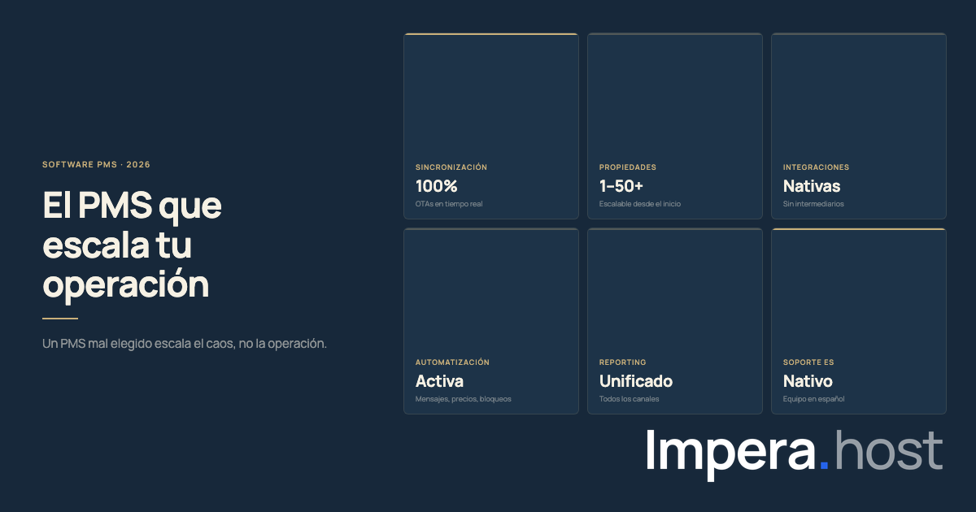Click 'Todos los canales' text
The width and height of the screenshot is (976, 512).
pos(630,399)
